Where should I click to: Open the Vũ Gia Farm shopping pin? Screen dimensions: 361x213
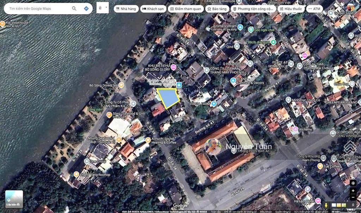click(x=214, y=103)
